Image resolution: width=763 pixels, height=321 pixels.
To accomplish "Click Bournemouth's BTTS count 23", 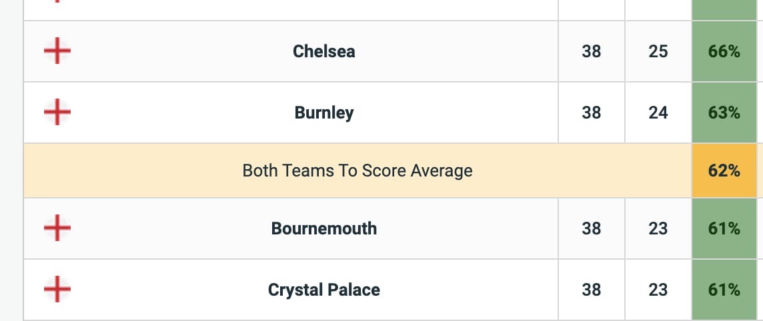I will click(658, 228).
